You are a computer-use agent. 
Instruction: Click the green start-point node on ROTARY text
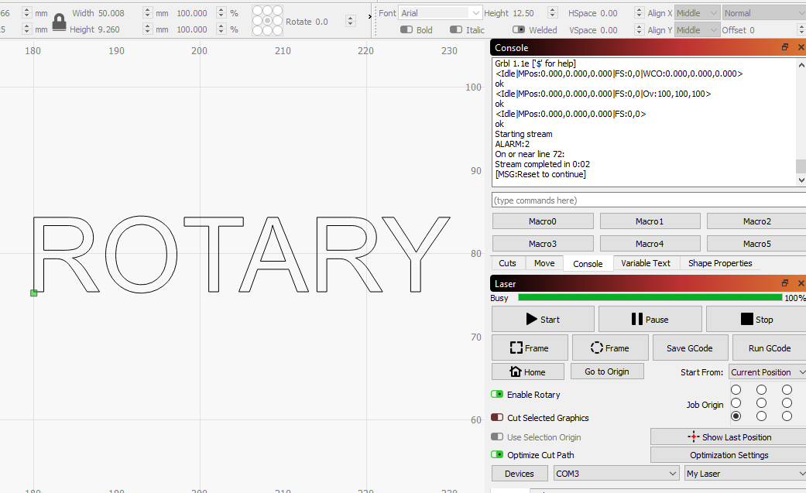click(33, 293)
